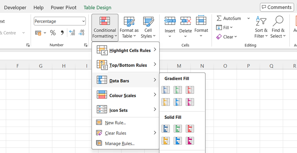The height and width of the screenshot is (153, 297).
Task: Select column P header
Action: [x=248, y=66]
